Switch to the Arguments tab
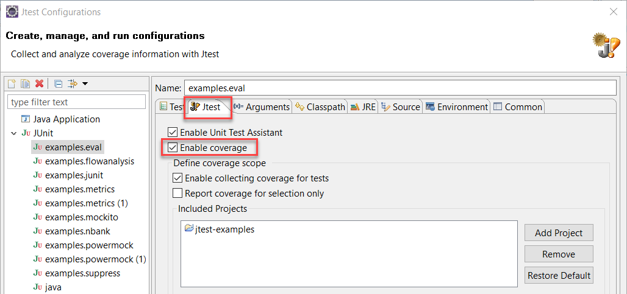This screenshot has height=294, width=627. click(261, 107)
